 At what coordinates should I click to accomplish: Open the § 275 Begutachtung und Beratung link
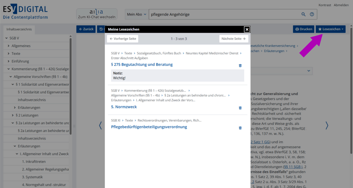coord(142,65)
